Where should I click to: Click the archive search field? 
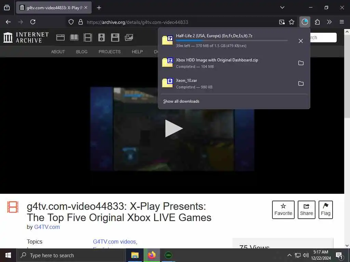tap(323, 38)
